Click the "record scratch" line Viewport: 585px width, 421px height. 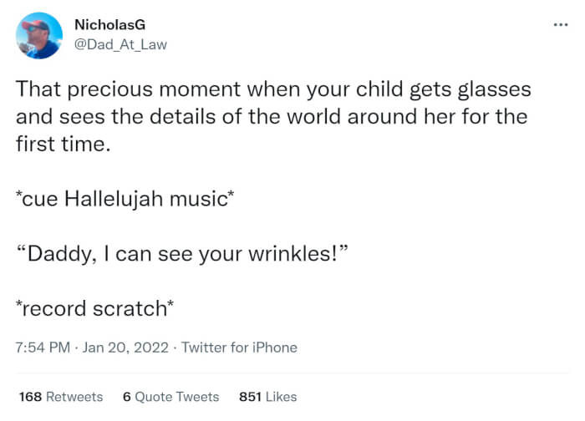point(95,308)
